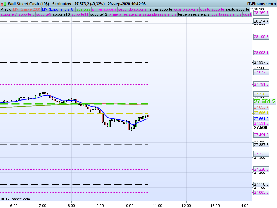277x208 pixels.
Task: Click the candlestick chart icon in the title bar
Action: [x=3, y=4]
